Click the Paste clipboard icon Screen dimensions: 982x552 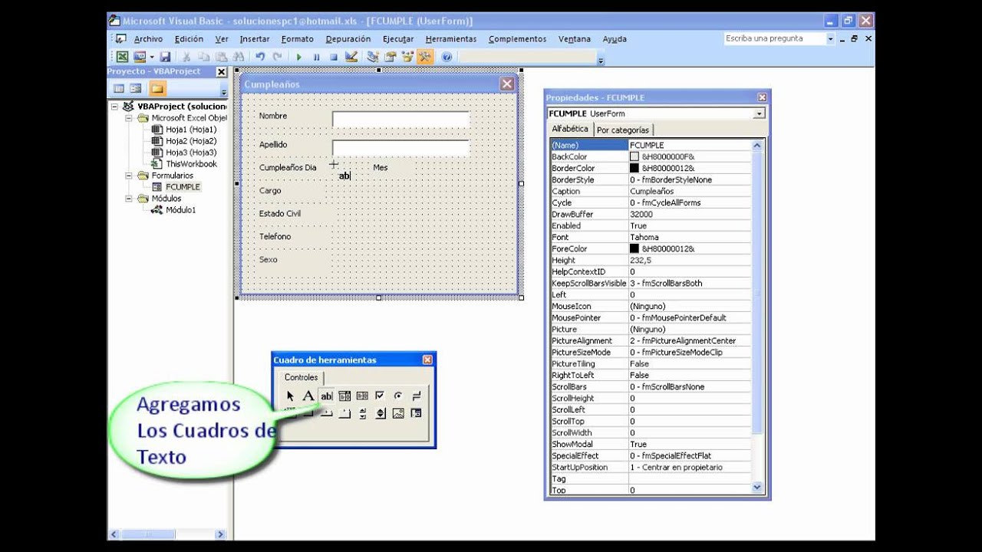pyautogui.click(x=221, y=57)
